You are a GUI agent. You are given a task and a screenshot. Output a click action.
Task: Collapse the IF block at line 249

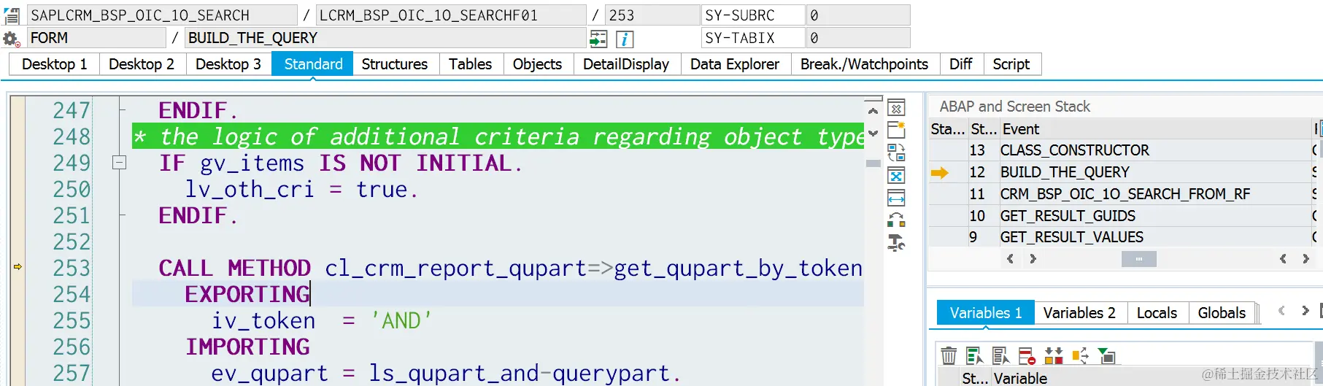point(120,163)
